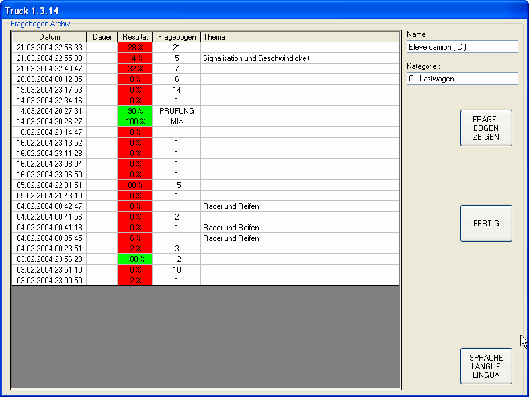Click the PRÜFUNG questionnaire entry

177,111
